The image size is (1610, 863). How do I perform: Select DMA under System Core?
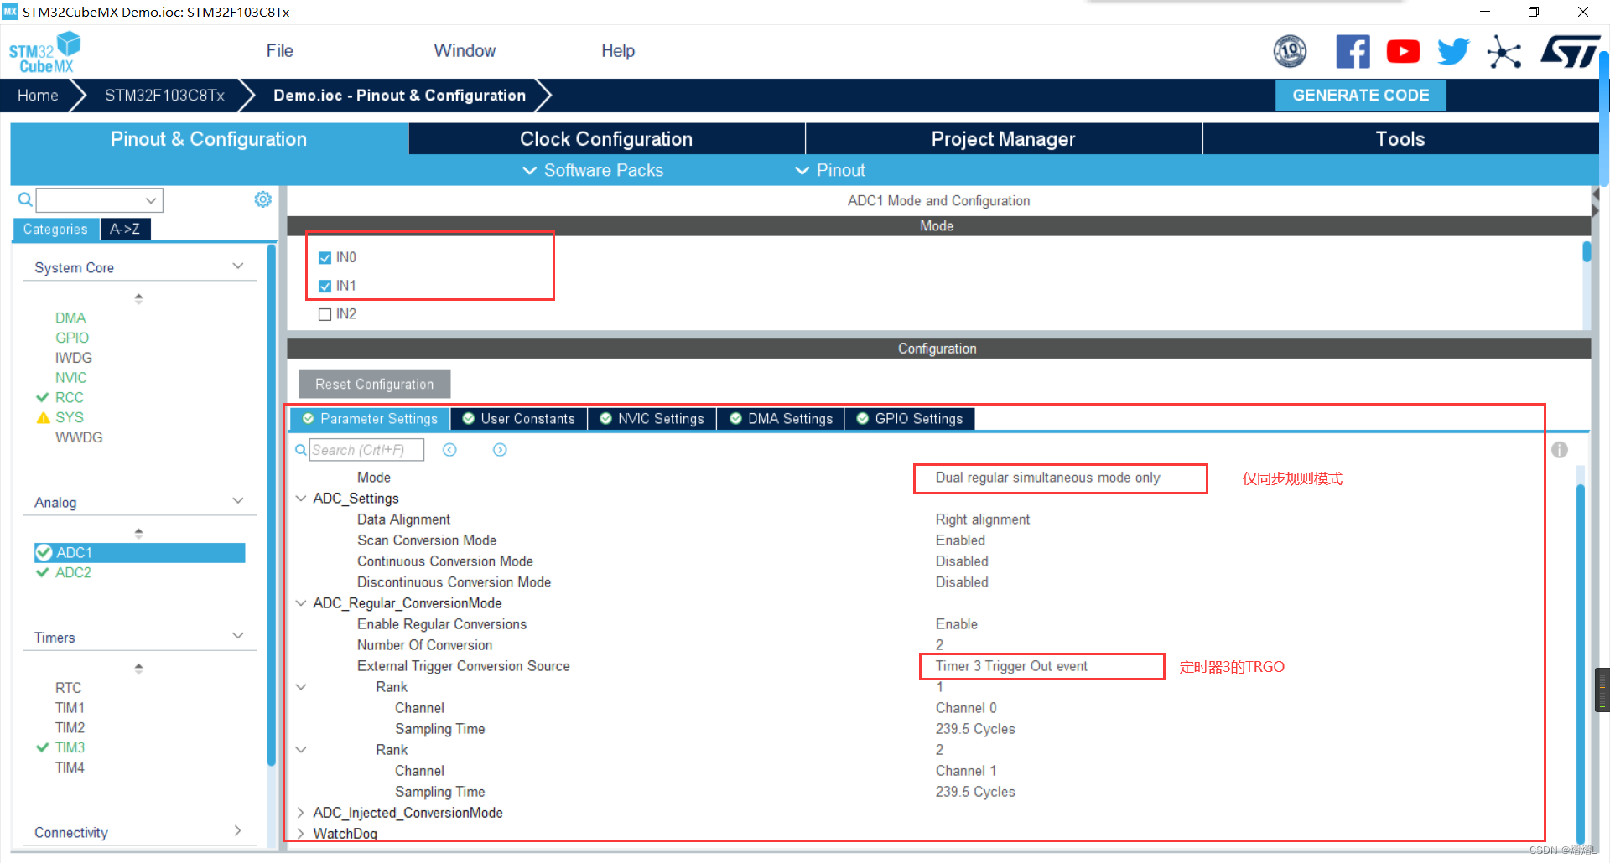70,318
